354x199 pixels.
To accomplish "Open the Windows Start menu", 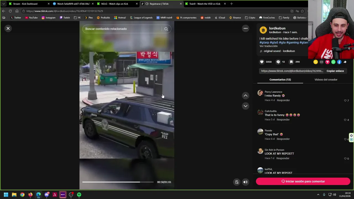I will [x=6, y=195].
